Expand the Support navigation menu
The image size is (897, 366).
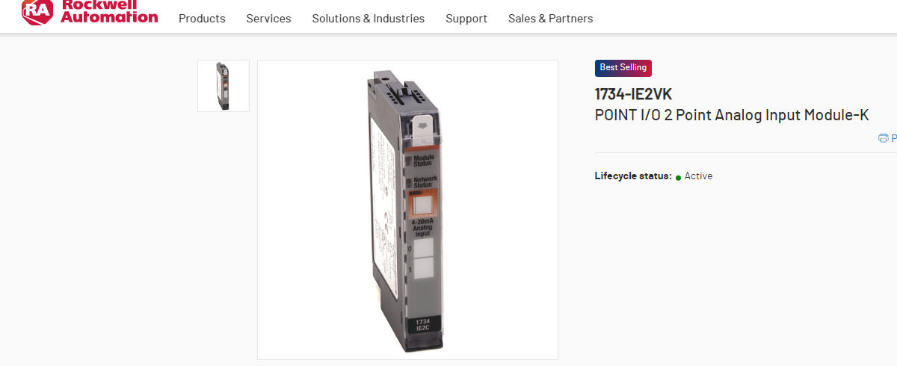[x=466, y=19]
